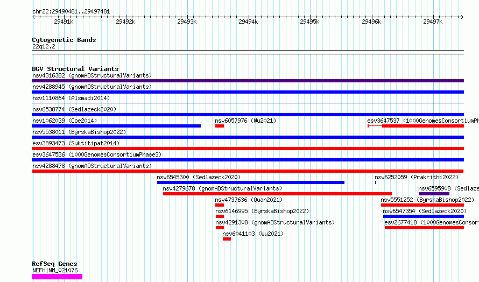Open variant nsv1110864 (Alsmadi2014) label
This screenshot has width=479, height=282.
[71, 98]
